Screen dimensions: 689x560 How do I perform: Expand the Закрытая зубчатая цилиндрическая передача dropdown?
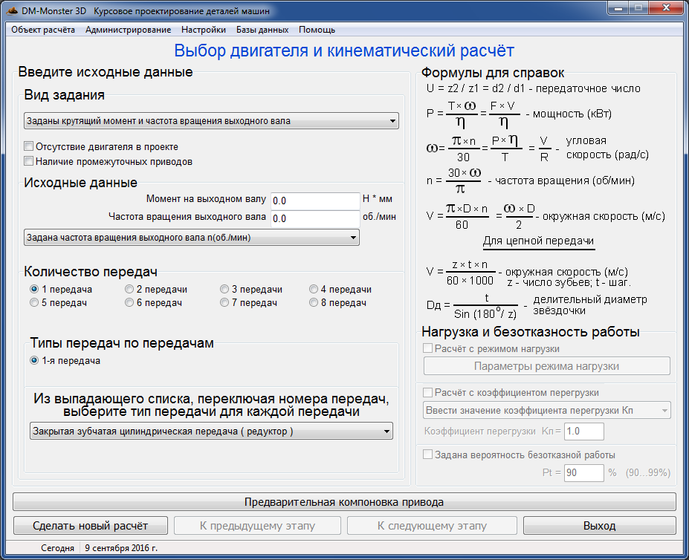pos(211,432)
